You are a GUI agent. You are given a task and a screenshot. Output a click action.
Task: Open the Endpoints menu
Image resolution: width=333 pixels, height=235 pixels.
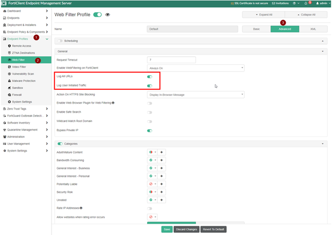26,18
